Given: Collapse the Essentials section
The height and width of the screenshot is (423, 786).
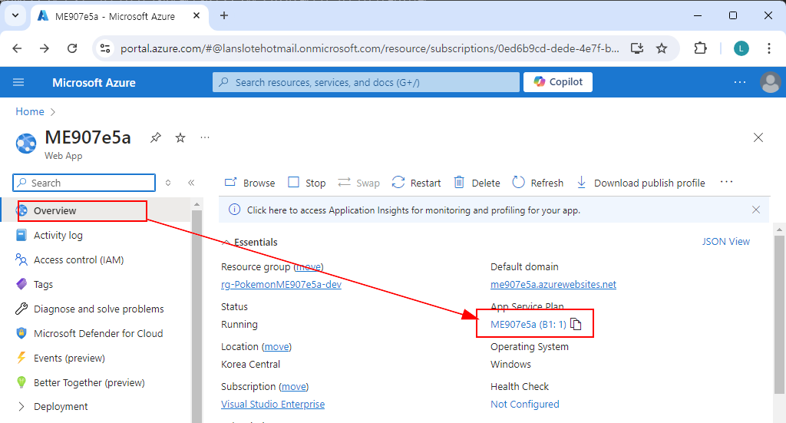Looking at the screenshot, I should pos(226,243).
